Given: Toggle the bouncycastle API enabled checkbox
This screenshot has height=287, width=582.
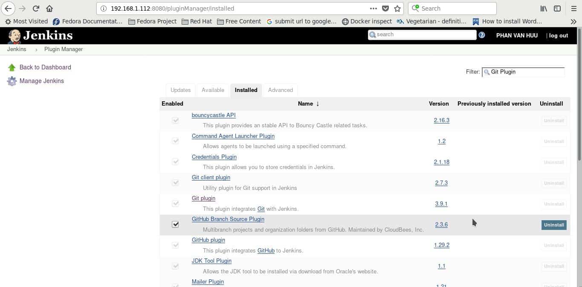Looking at the screenshot, I should pos(175,121).
